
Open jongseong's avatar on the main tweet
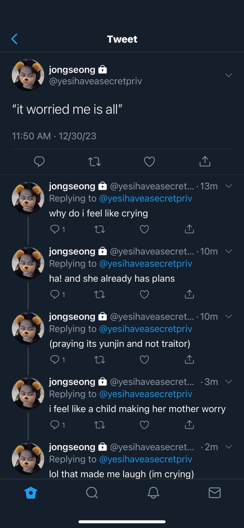[x=28, y=75]
